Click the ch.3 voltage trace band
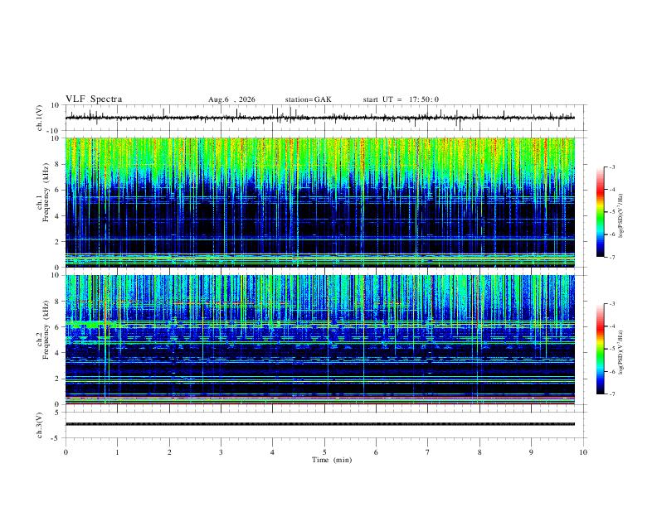The width and height of the screenshot is (657, 507). [319, 424]
